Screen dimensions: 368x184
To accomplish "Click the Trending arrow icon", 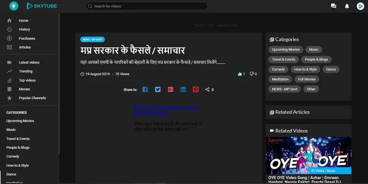I will (x=10, y=71).
